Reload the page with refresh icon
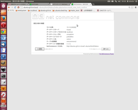This screenshot has height=110, width=138. [15, 7]
